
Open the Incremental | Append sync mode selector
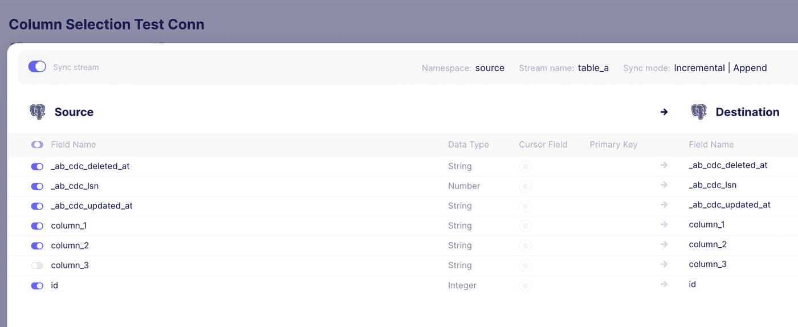[720, 68]
